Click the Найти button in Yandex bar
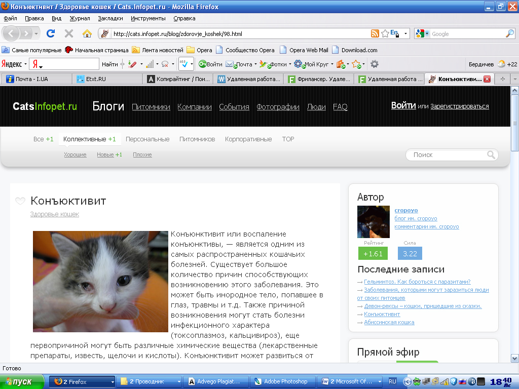The image size is (519, 389). pos(109,64)
